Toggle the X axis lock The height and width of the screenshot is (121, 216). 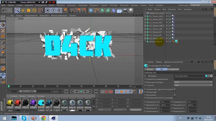tap(48, 10)
